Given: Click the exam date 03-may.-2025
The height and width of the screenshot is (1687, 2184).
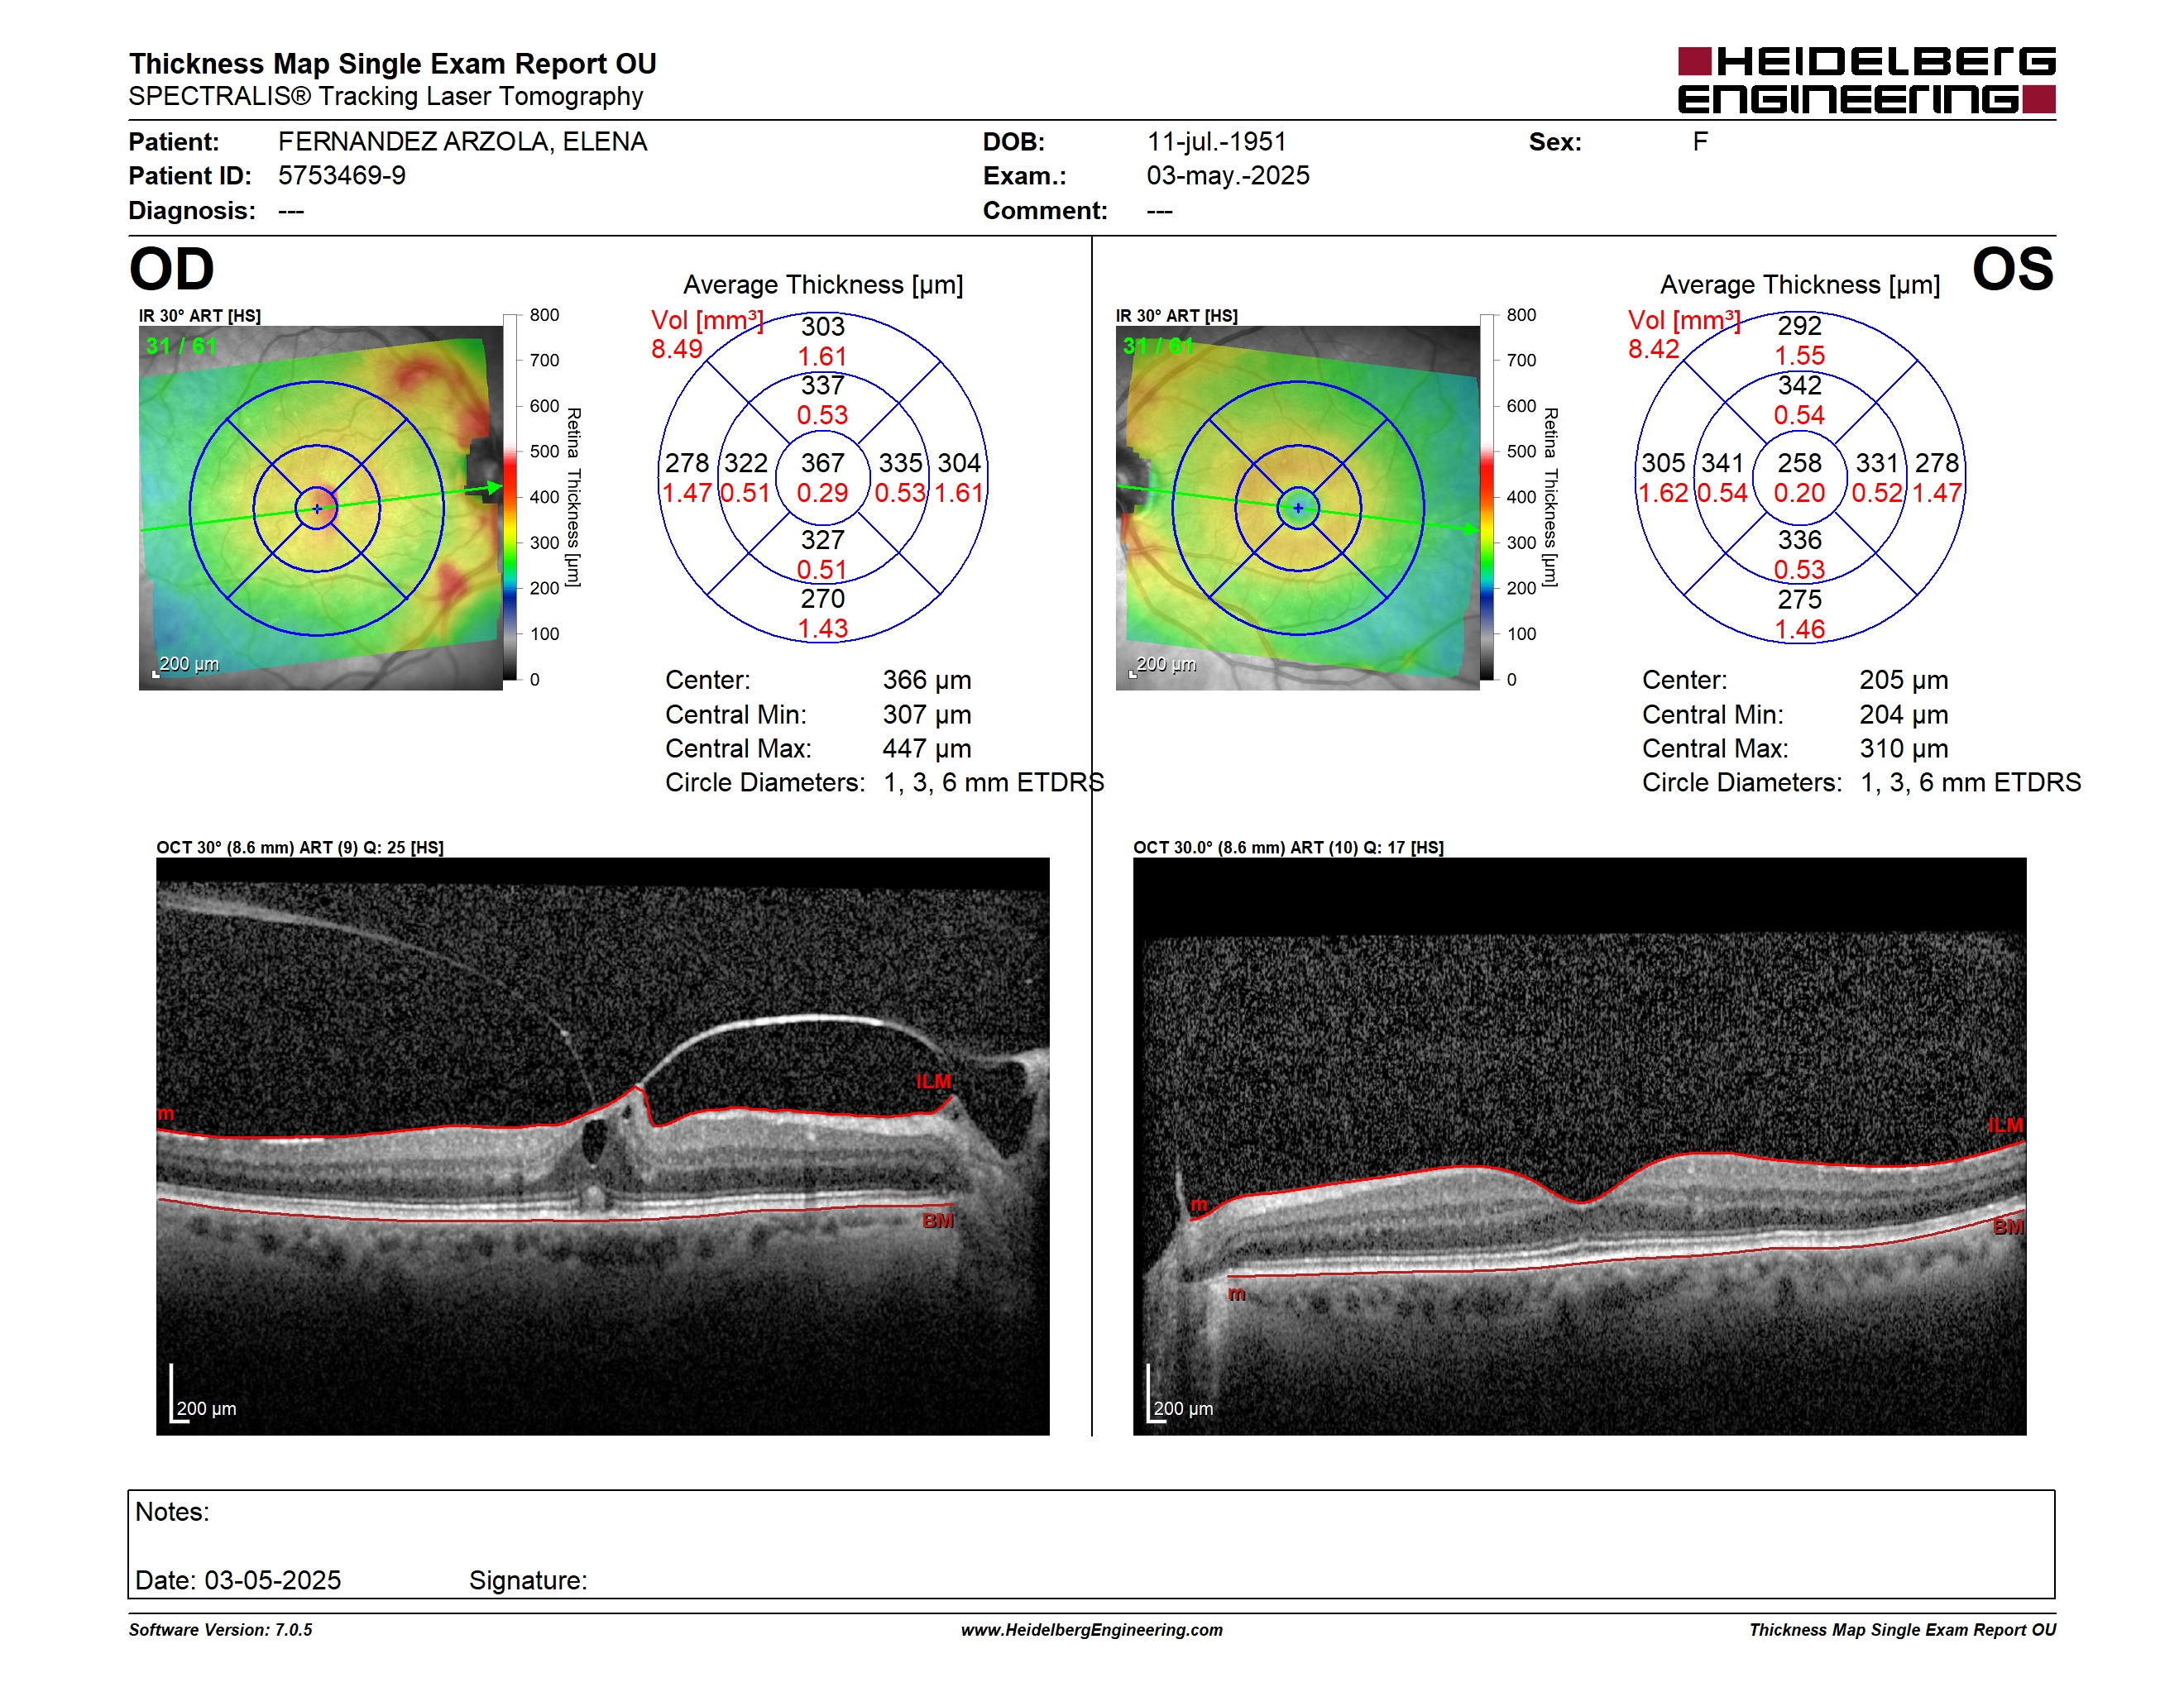Looking at the screenshot, I should point(1228,176).
